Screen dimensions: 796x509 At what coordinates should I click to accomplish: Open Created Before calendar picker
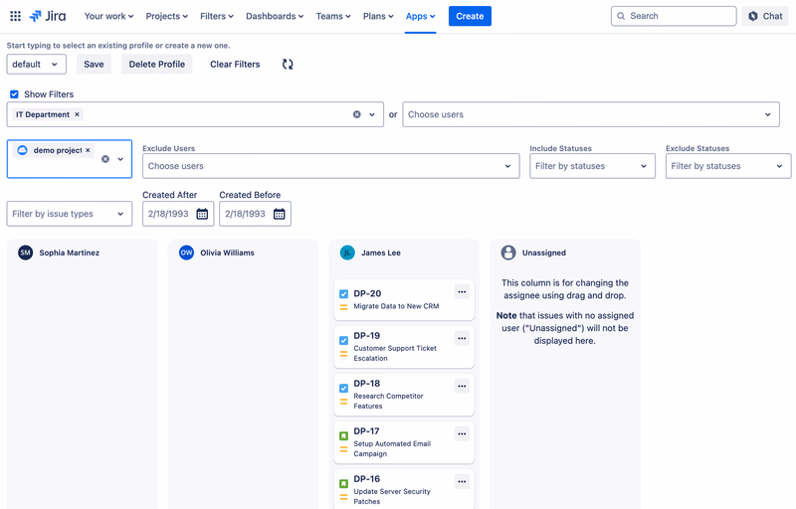280,214
